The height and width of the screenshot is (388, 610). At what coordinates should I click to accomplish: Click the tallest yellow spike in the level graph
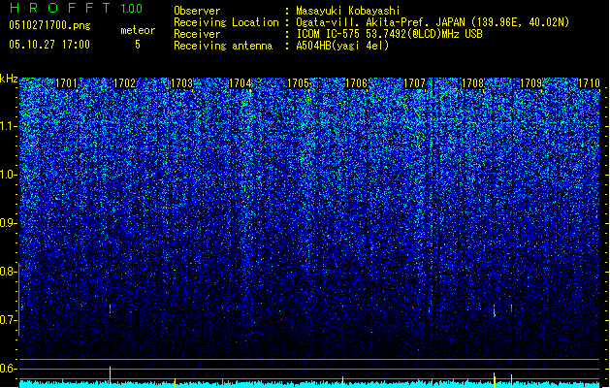111,376
